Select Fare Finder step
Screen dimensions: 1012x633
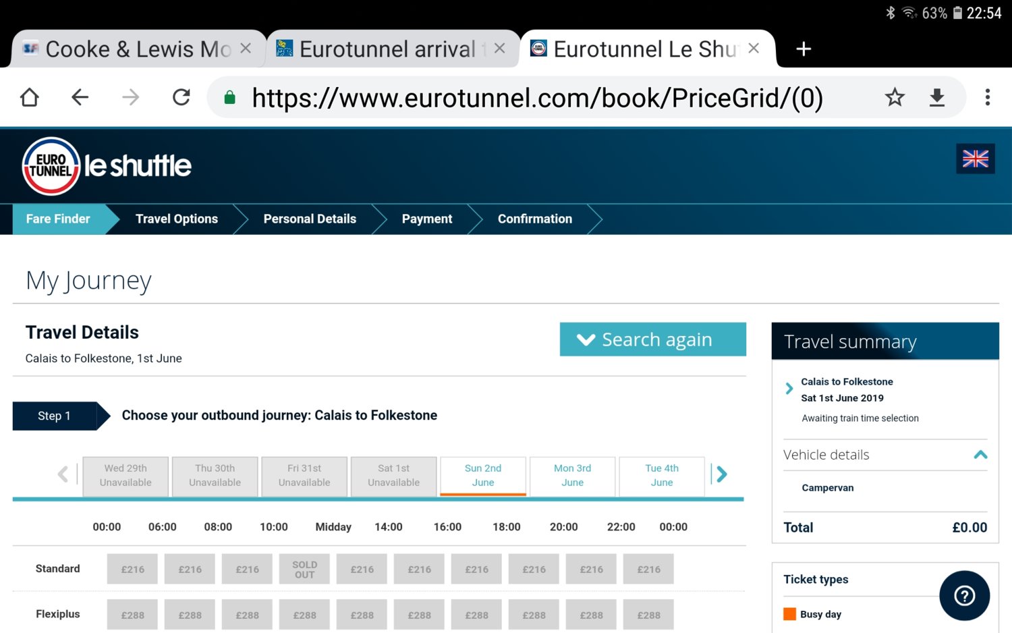58,219
